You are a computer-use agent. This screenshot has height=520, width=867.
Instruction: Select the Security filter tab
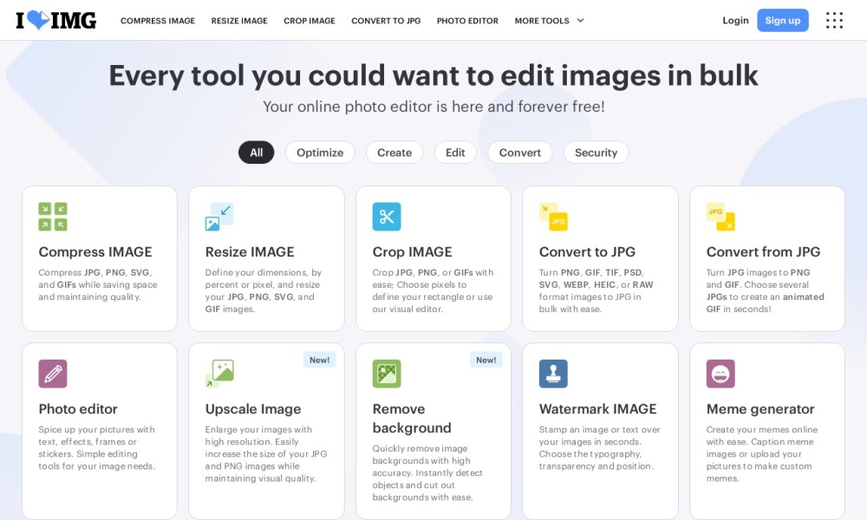point(596,153)
